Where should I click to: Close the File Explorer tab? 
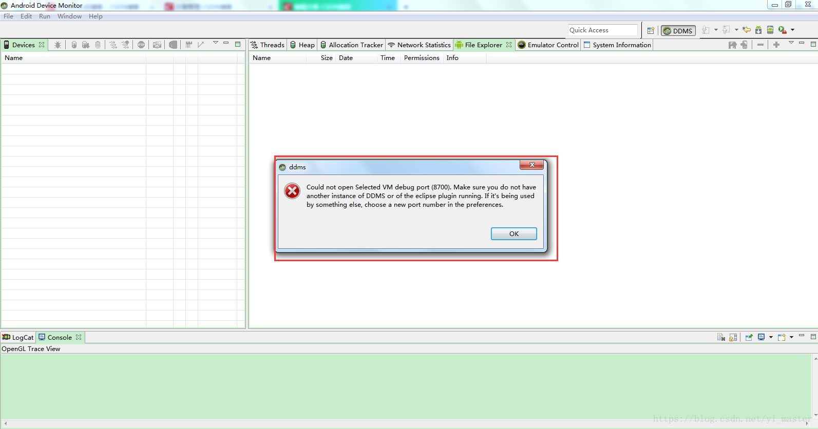point(509,45)
